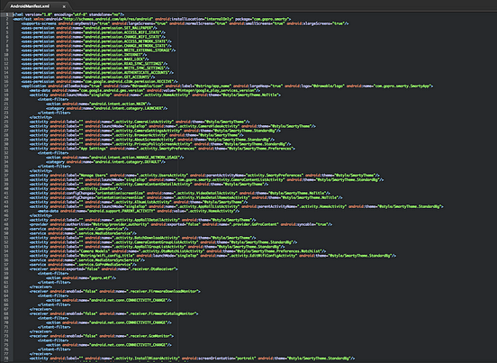The height and width of the screenshot is (363, 497).
Task: Click the supports-screens tag on line 3
Action: point(39,23)
